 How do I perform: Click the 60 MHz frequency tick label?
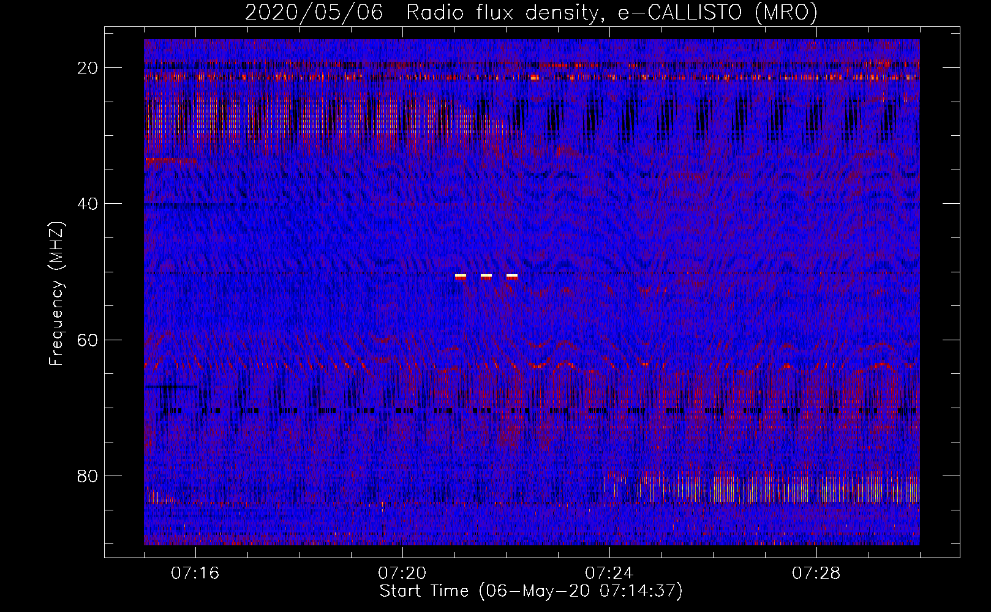coord(88,340)
